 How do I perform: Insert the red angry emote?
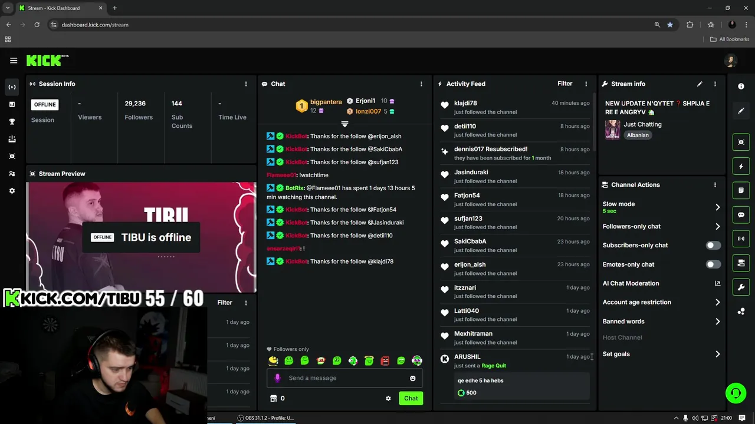(x=385, y=360)
